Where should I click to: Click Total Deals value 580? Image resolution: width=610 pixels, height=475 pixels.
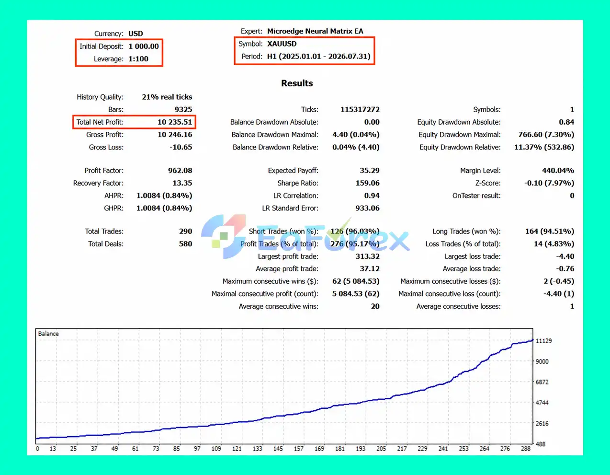[x=186, y=243]
